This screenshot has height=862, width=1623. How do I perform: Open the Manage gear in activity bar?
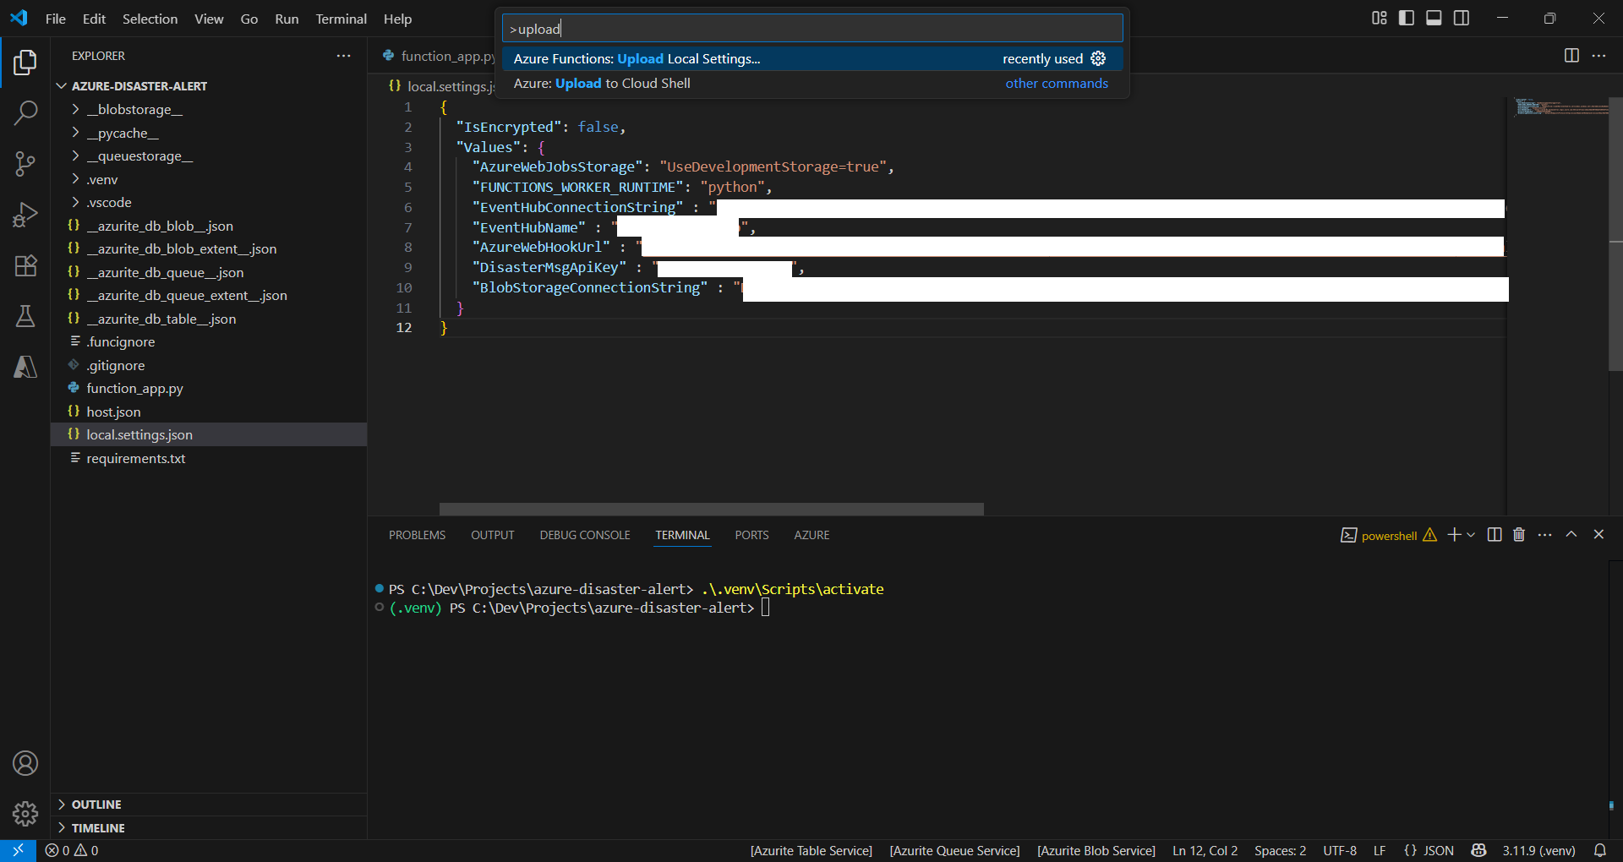(x=25, y=814)
